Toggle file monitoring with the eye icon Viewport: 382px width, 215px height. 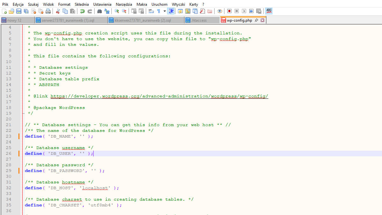click(219, 11)
